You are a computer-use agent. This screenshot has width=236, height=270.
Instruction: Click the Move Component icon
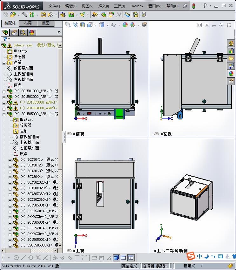pos(51,15)
